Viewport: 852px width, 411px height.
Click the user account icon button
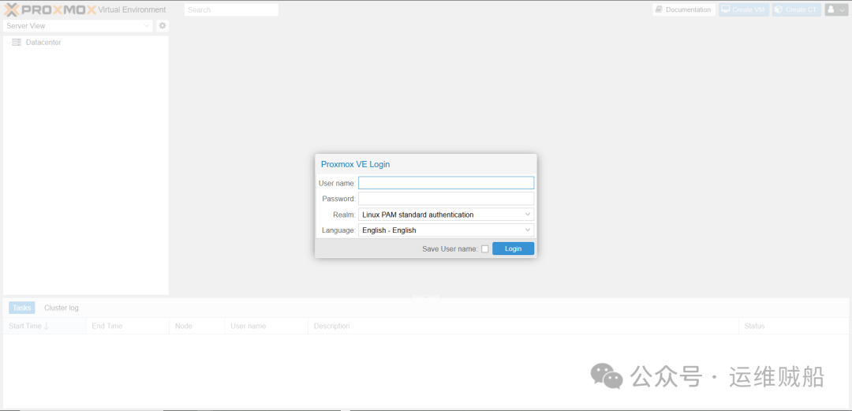836,9
